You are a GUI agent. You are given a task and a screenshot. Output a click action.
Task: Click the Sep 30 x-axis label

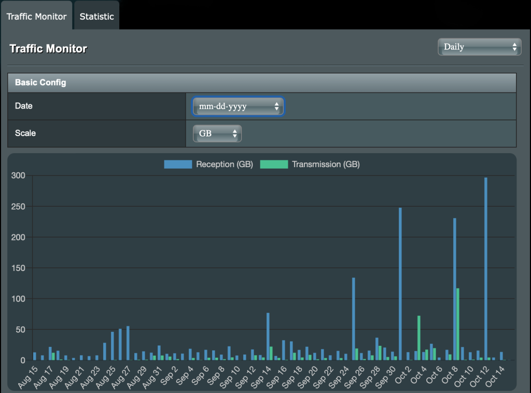click(386, 377)
